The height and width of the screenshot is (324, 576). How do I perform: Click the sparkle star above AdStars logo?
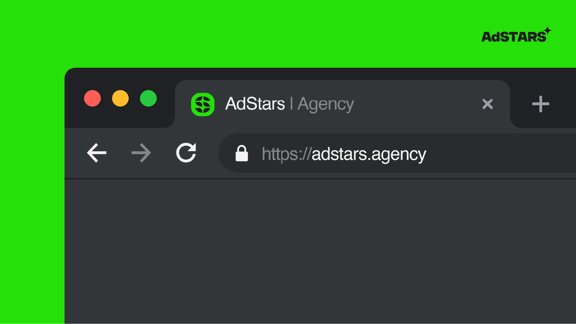pyautogui.click(x=548, y=31)
